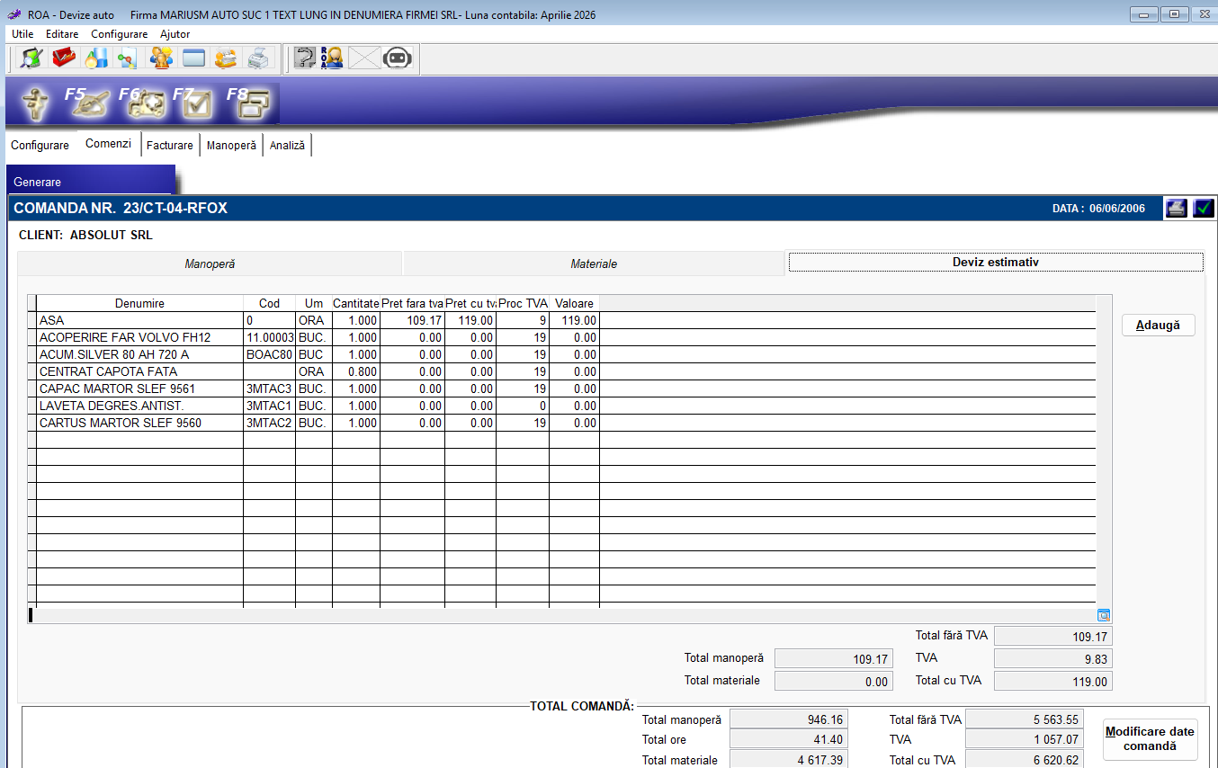This screenshot has height=768, width=1218.
Task: Click the ROA support agent icon
Action: coord(332,58)
